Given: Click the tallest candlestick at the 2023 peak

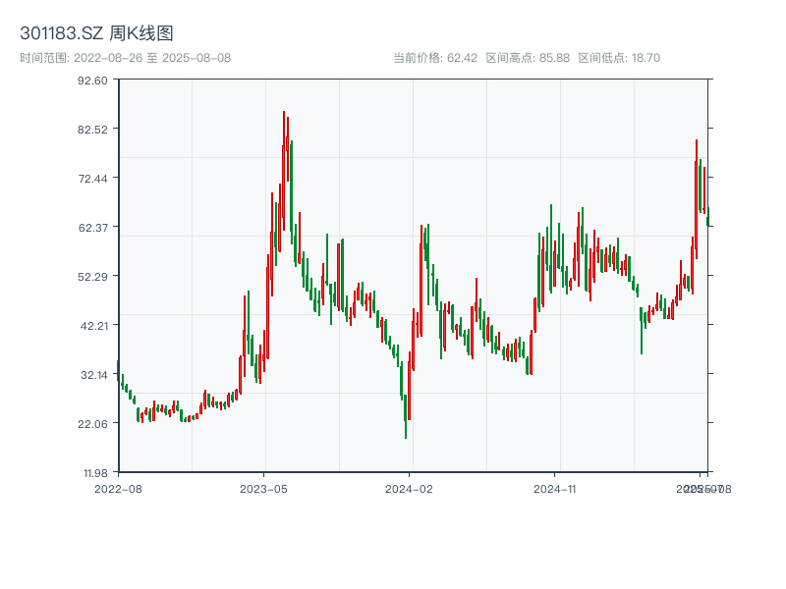Looking at the screenshot, I should coord(284,167).
